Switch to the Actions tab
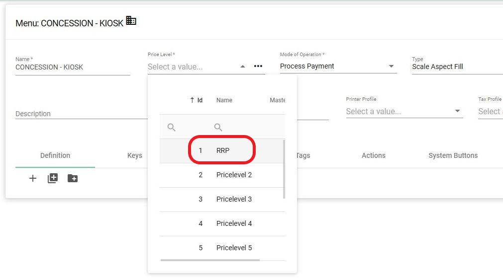This screenshot has width=503, height=280. (373, 155)
